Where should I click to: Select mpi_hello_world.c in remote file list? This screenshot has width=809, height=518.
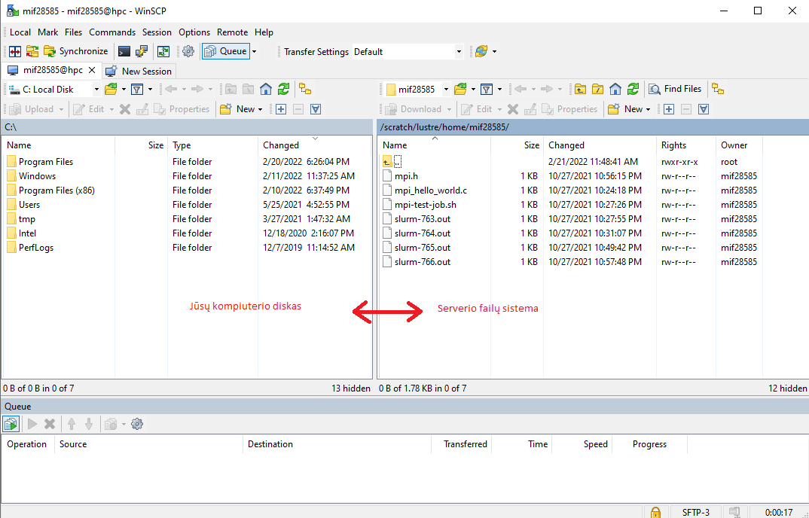point(430,190)
